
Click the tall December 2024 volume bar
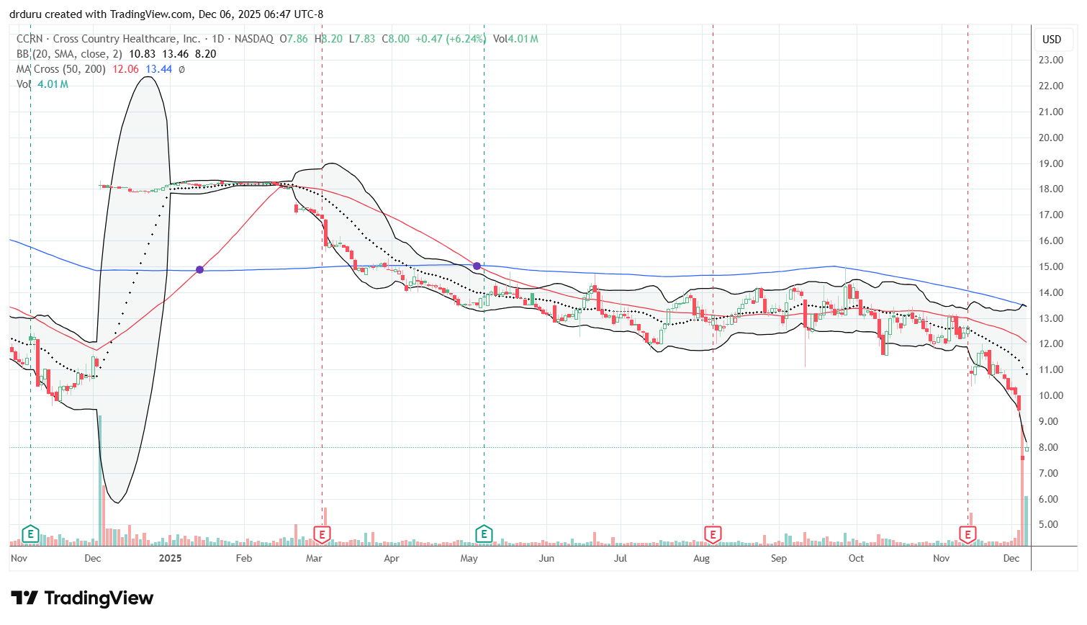100,480
